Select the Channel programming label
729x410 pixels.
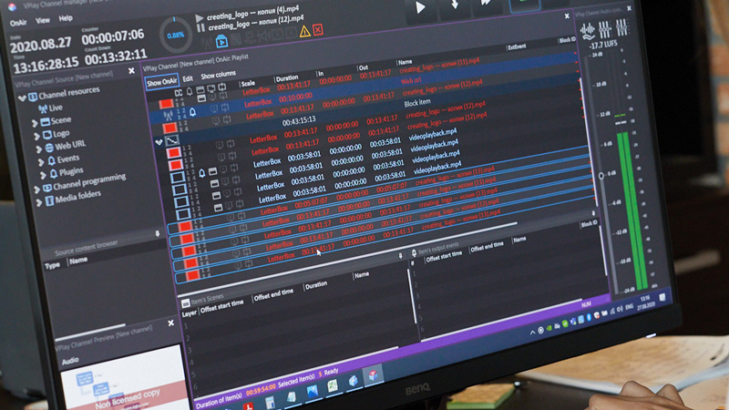pyautogui.click(x=89, y=181)
